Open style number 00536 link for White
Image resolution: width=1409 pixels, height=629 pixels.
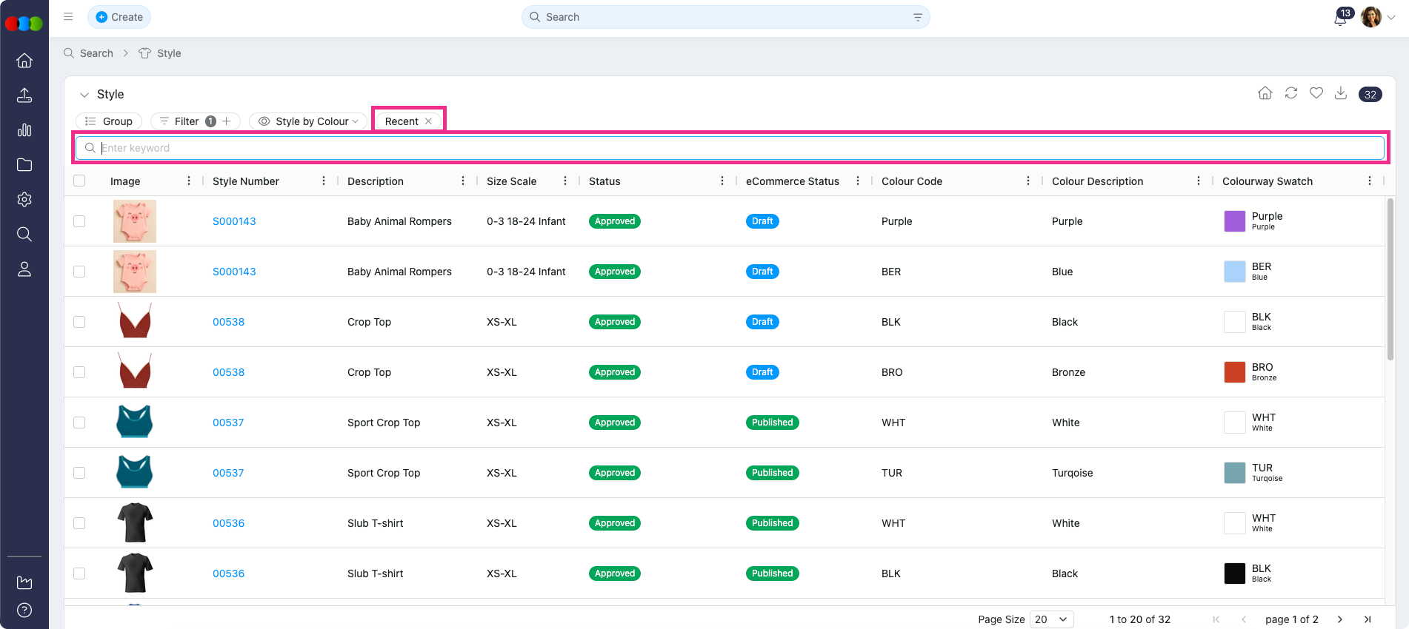click(x=228, y=523)
